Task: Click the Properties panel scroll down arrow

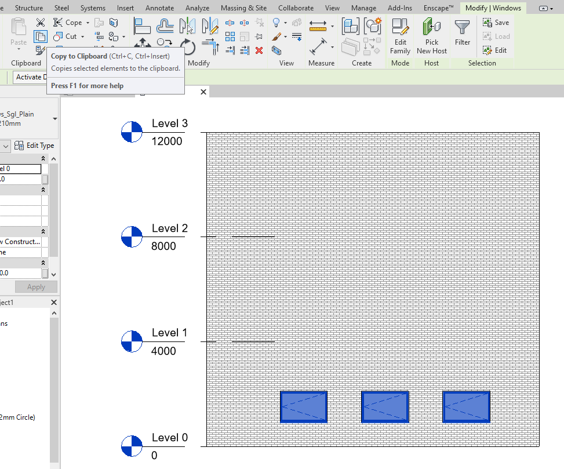Action: [53, 274]
